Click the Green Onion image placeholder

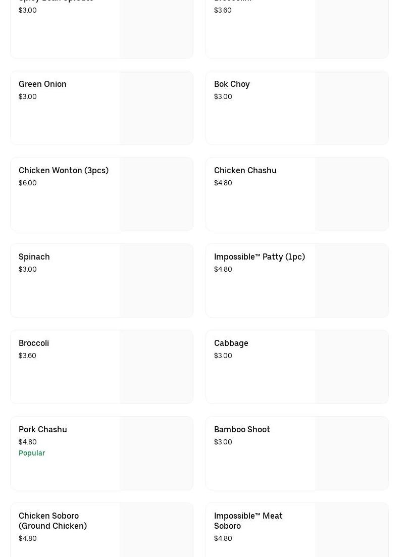click(x=156, y=108)
